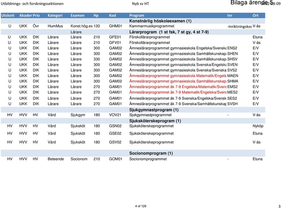Select the 'Prio' column header
281x208 pixels.
36,16
